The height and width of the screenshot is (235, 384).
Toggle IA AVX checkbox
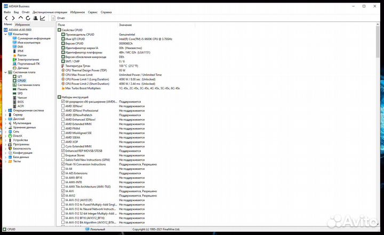point(63,191)
